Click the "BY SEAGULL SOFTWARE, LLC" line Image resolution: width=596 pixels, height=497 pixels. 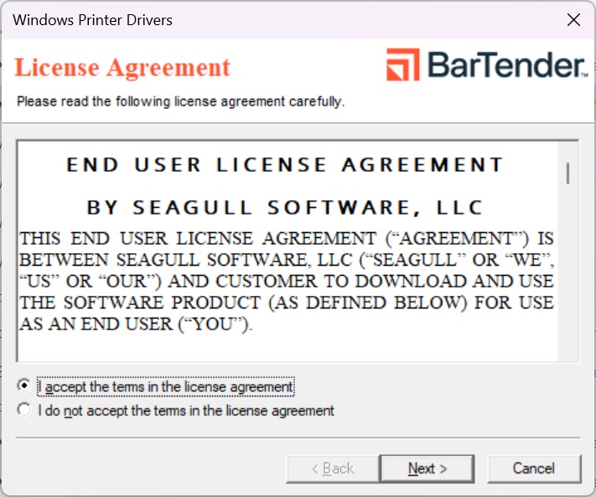pyautogui.click(x=285, y=207)
